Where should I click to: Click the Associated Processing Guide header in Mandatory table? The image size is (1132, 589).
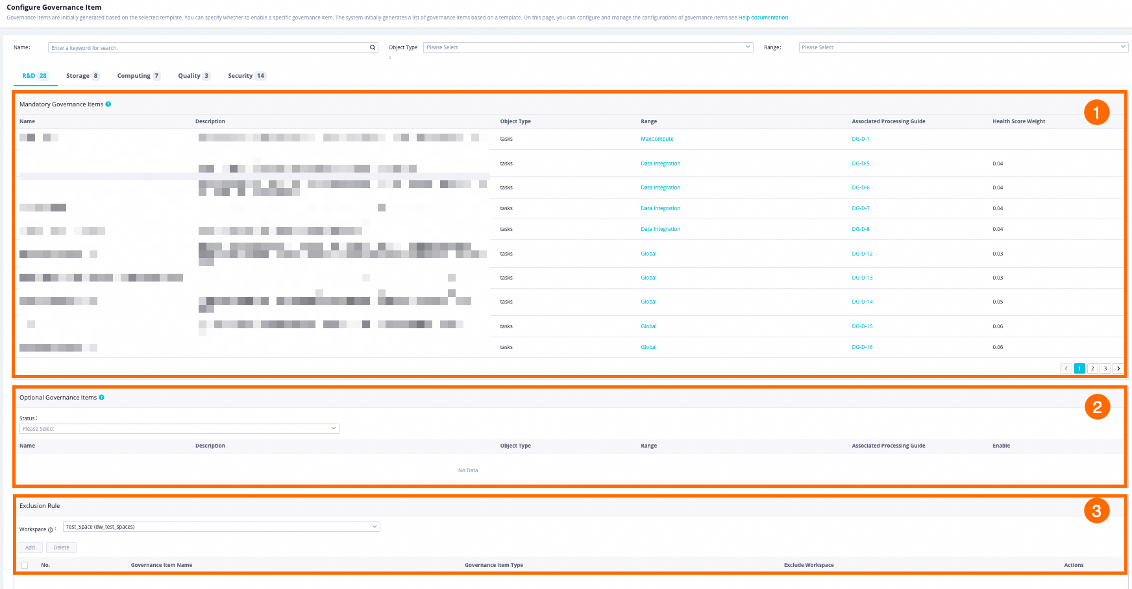(x=888, y=121)
